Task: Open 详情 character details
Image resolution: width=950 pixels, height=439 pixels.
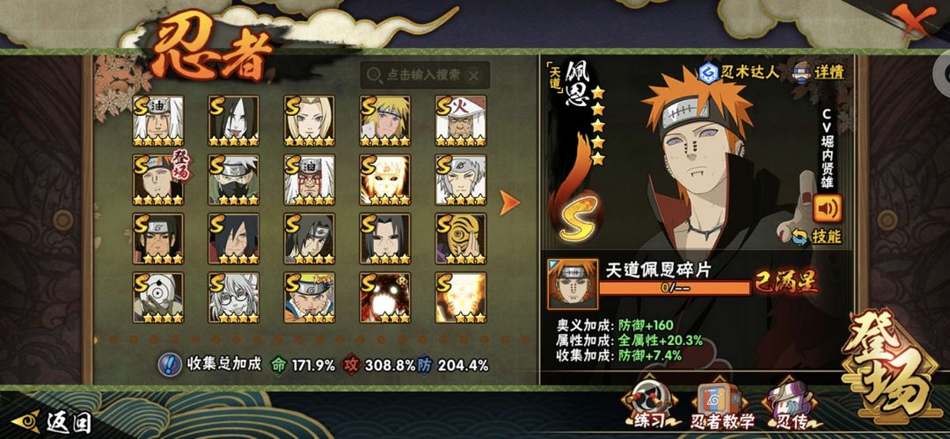Action: click(819, 73)
